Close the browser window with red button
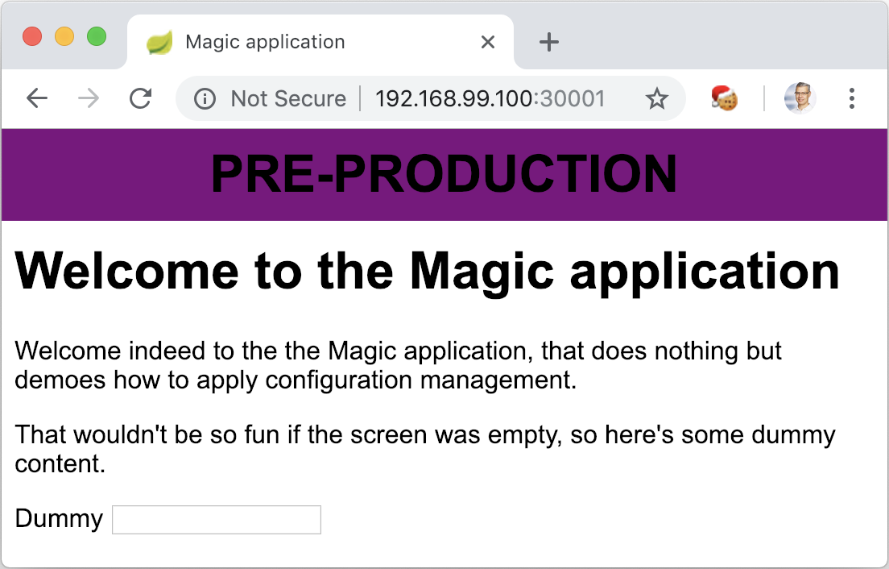889x569 pixels. 32,36
